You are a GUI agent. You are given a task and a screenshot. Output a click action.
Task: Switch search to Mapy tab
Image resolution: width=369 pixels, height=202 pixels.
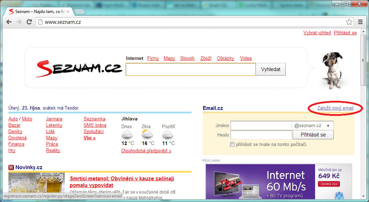pyautogui.click(x=169, y=58)
